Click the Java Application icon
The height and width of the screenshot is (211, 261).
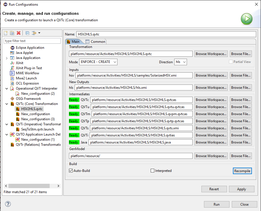(x=12, y=58)
